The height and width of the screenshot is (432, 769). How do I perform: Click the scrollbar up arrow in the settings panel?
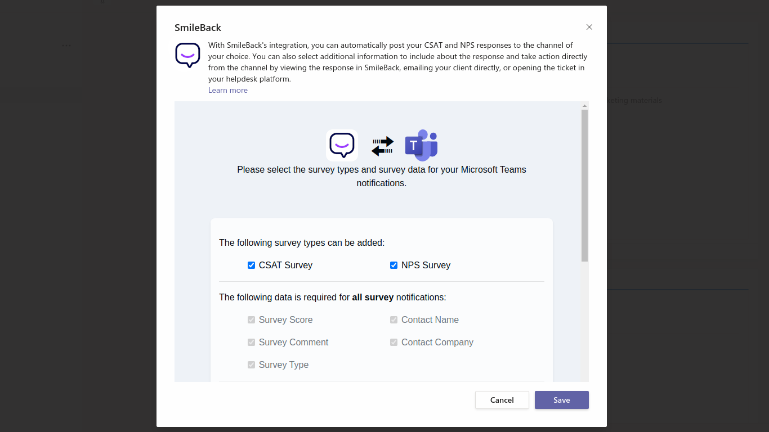(585, 106)
